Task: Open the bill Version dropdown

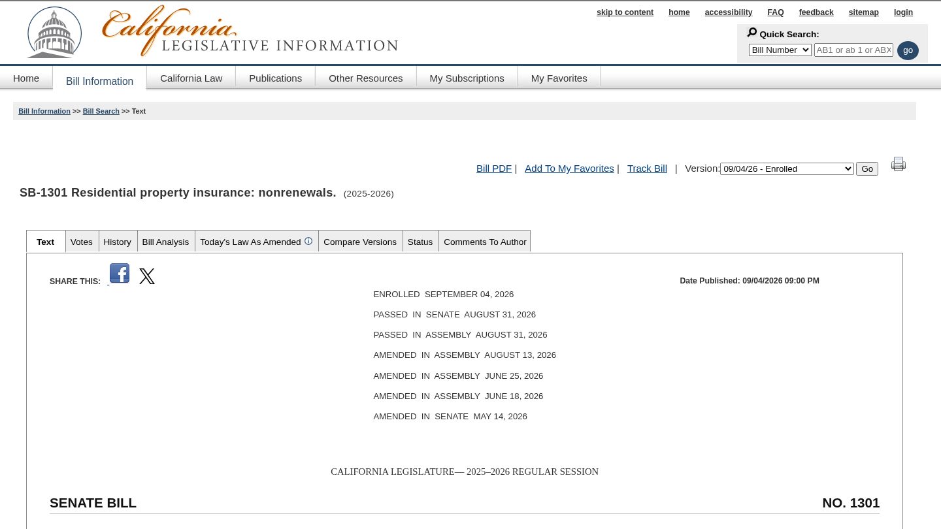Action: (x=787, y=168)
